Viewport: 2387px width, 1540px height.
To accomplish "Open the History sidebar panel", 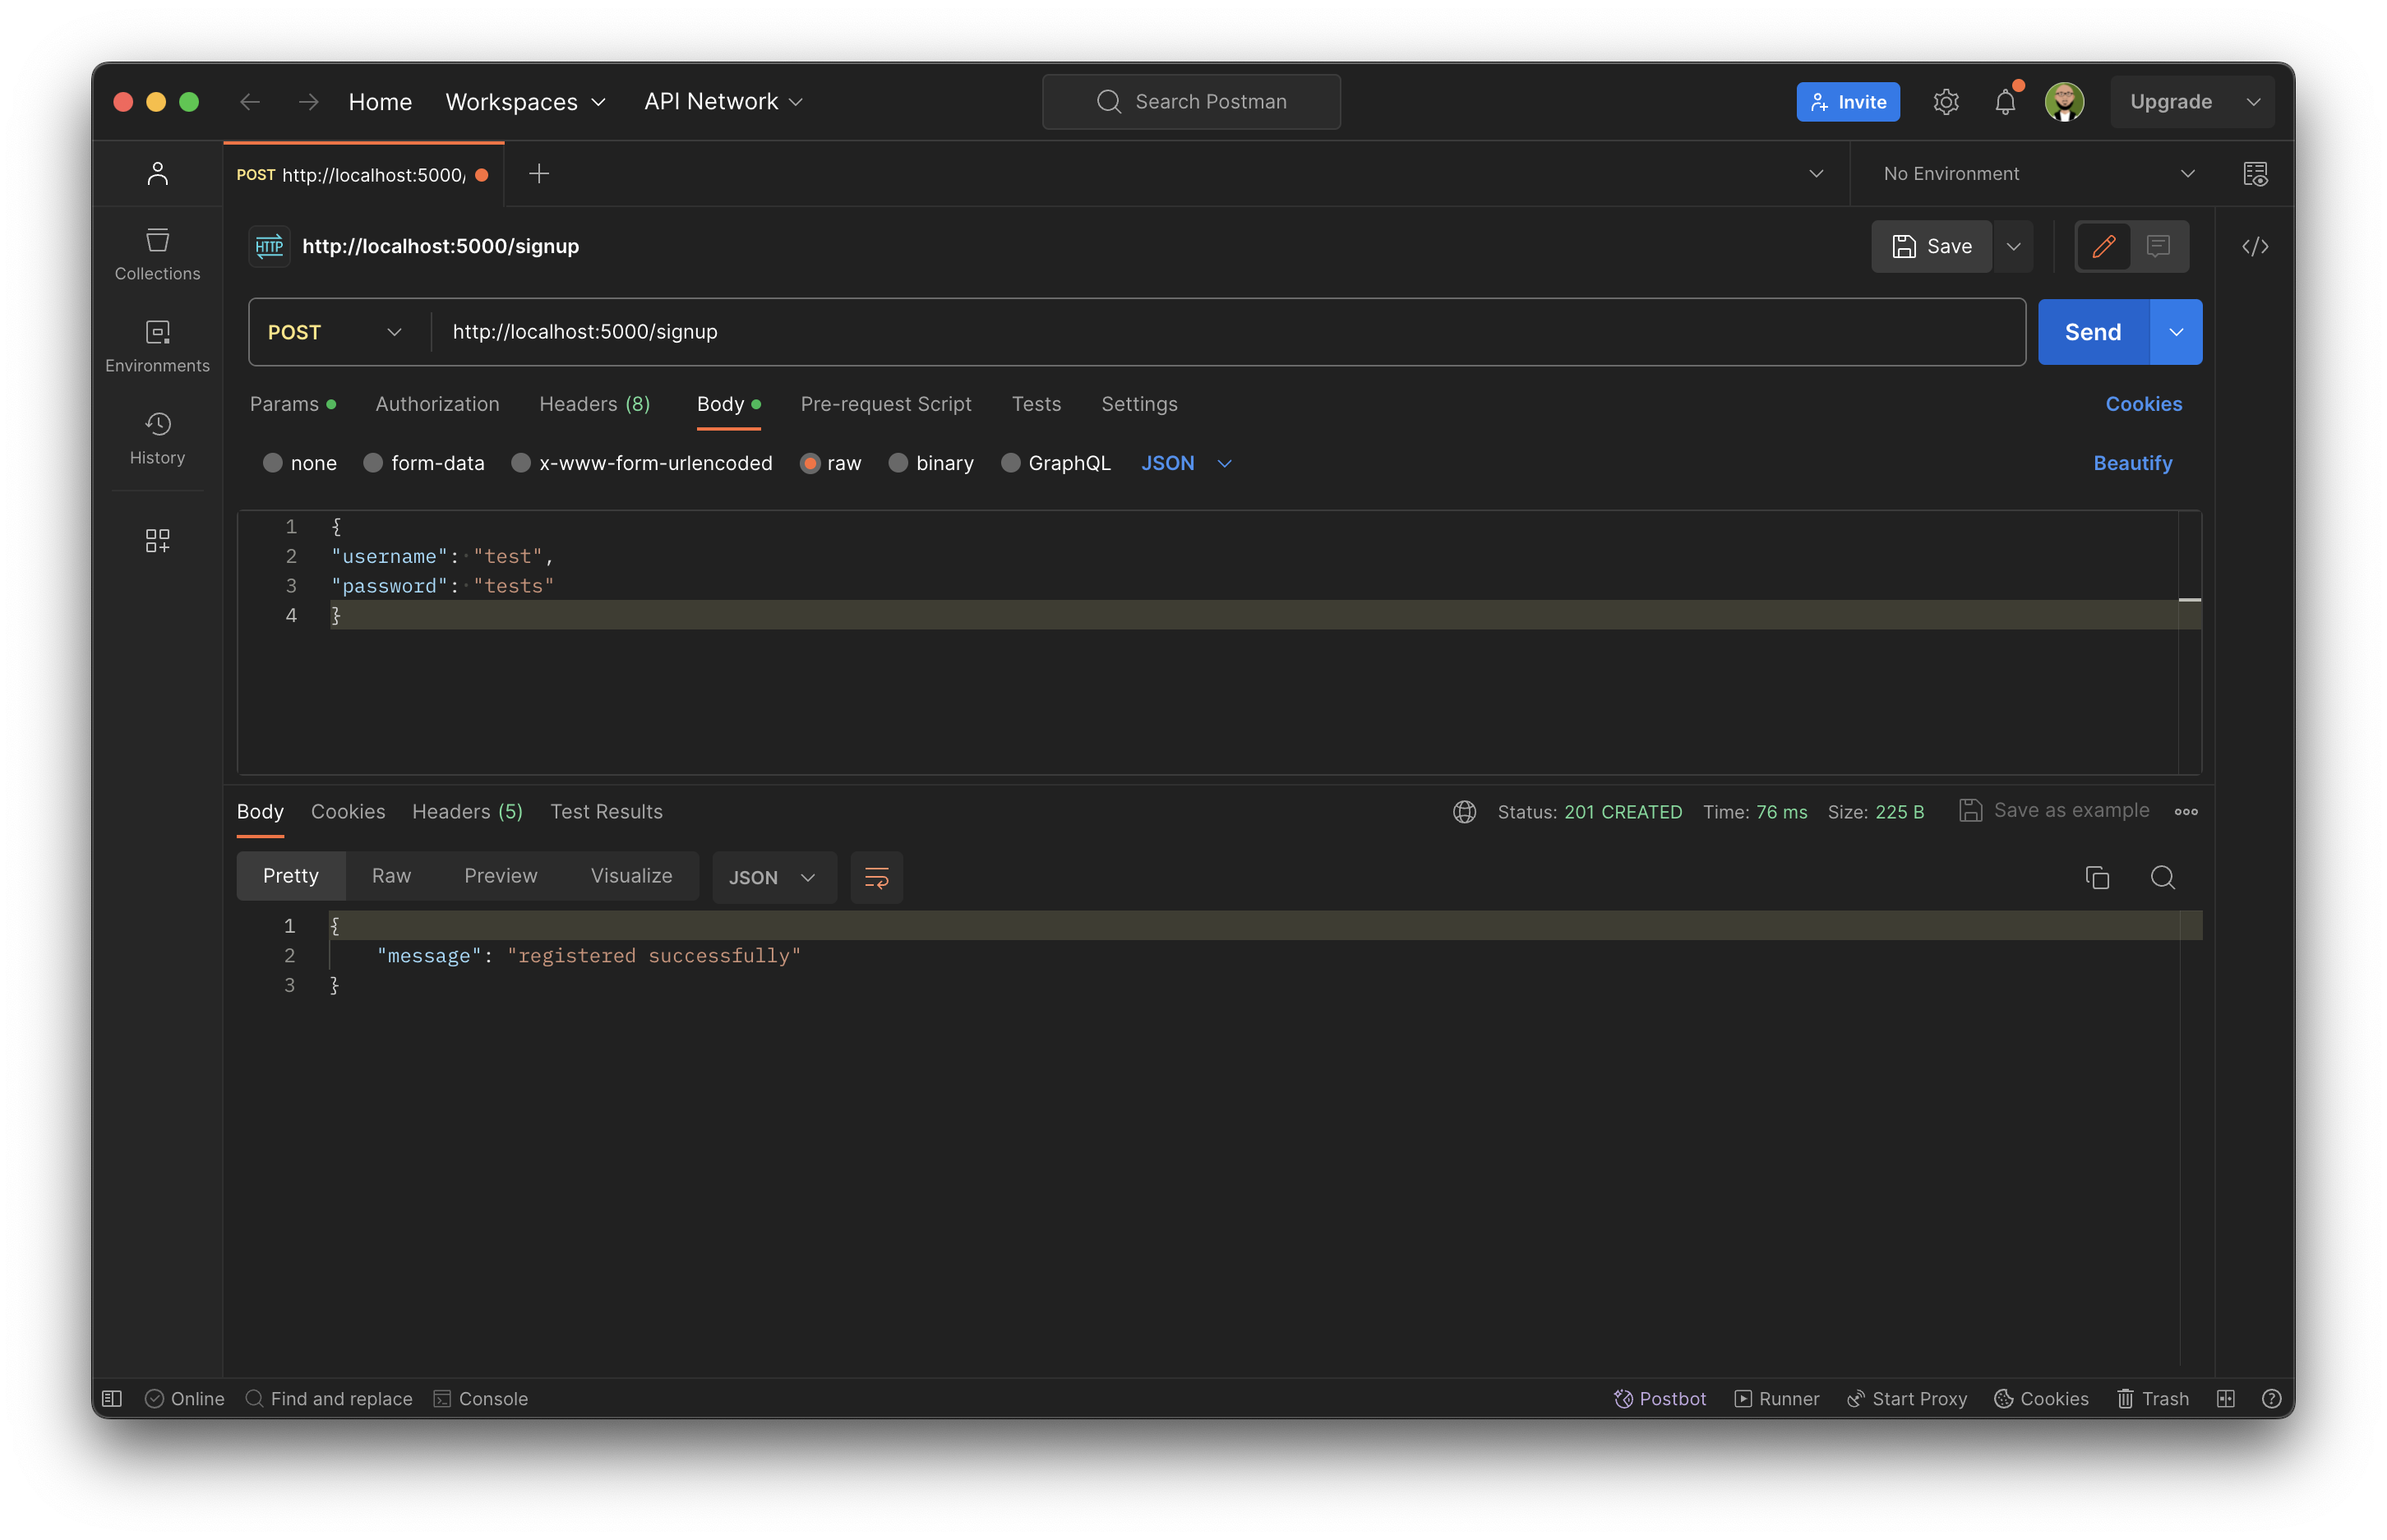I will pos(157,437).
